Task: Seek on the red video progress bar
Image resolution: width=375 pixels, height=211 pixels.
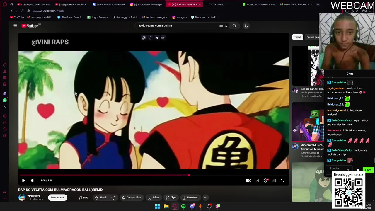Action: click(x=154, y=175)
